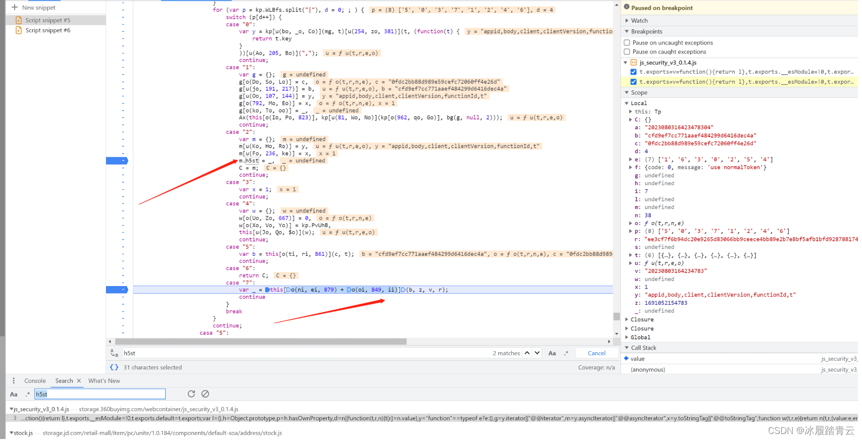This screenshot has height=440, width=862.
Task: Click vertical scrollbar thumb of code editor
Action: pos(616,317)
